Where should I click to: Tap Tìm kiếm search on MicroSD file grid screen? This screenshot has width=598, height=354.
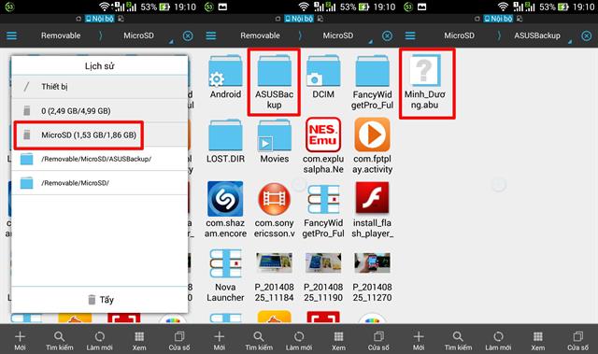coord(259,340)
